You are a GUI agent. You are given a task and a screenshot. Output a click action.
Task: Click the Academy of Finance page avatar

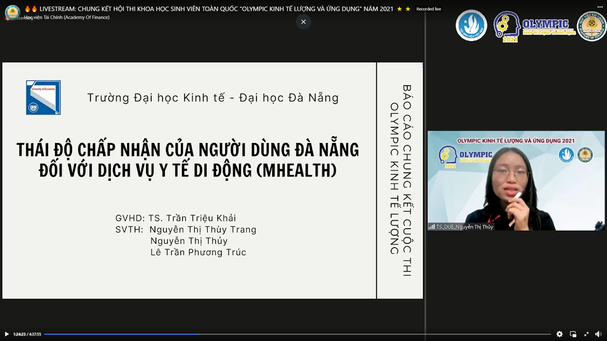click(13, 12)
